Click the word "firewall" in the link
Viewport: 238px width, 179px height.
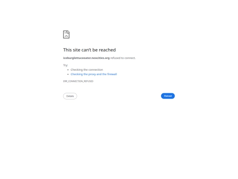[112, 74]
